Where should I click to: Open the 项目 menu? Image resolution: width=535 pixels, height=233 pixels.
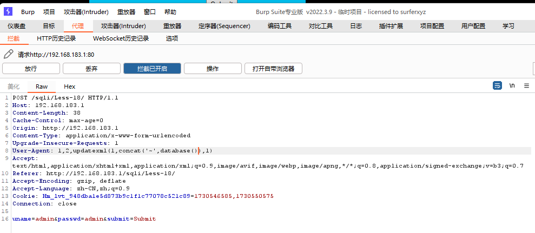(49, 12)
